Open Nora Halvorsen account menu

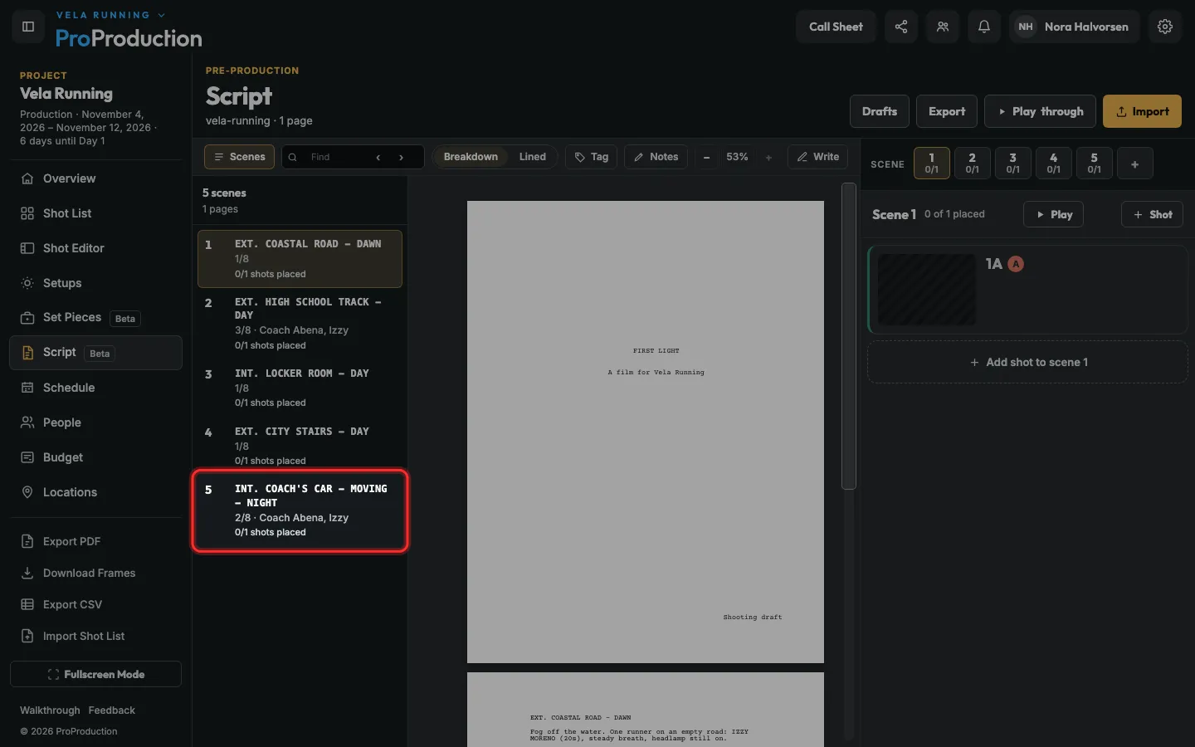[1074, 27]
